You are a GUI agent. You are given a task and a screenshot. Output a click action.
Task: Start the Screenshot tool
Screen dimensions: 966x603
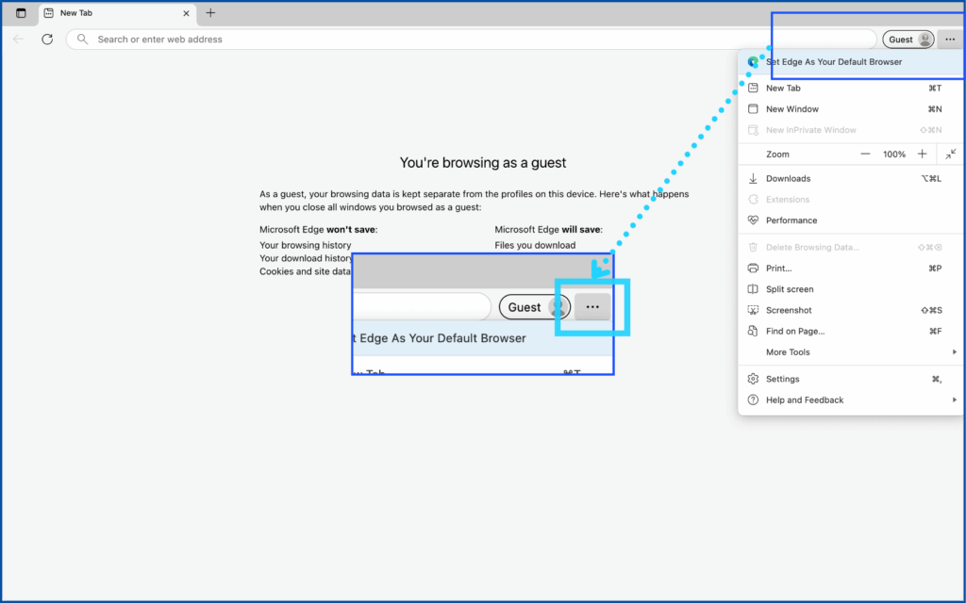point(789,310)
